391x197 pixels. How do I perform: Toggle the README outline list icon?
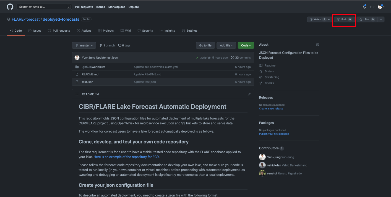[x=77, y=94]
